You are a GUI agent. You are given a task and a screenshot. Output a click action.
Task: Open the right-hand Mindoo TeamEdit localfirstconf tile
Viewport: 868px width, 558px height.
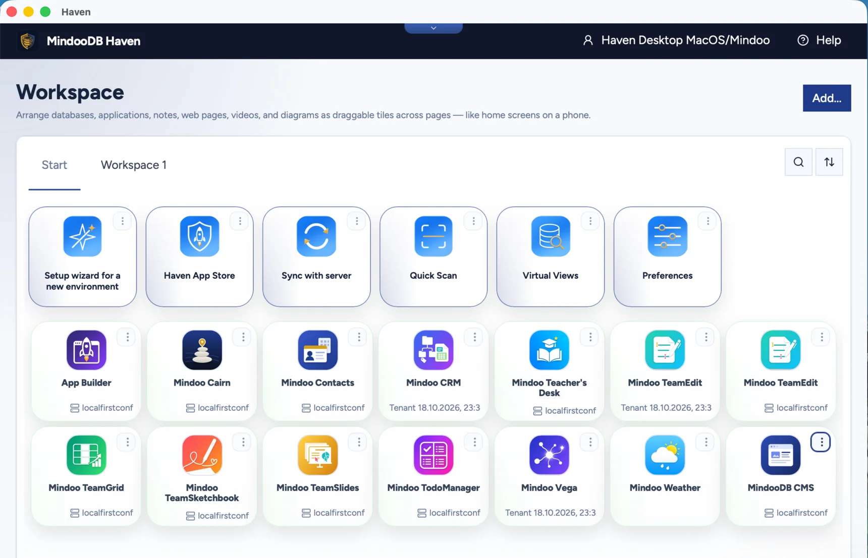781,371
